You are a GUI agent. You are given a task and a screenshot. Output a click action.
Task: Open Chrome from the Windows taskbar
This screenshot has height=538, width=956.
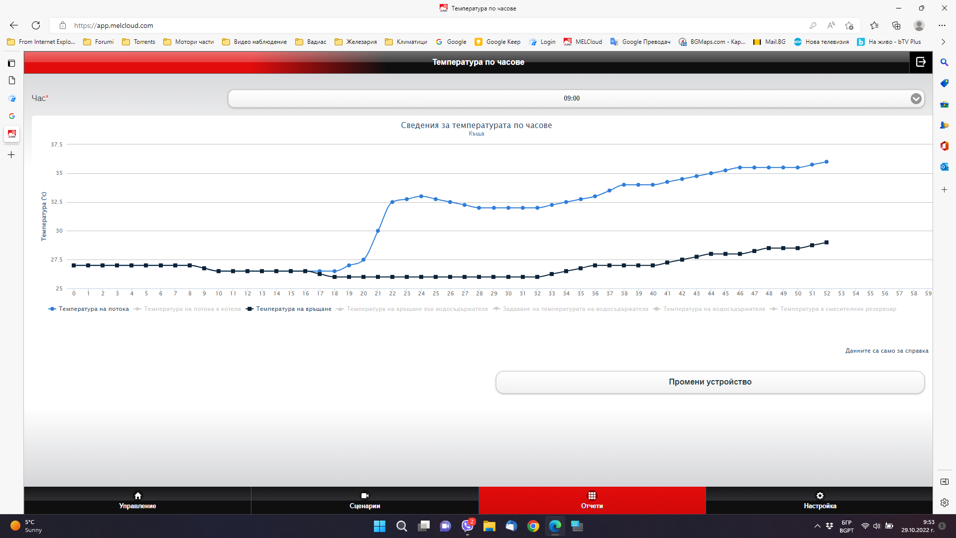pos(533,526)
